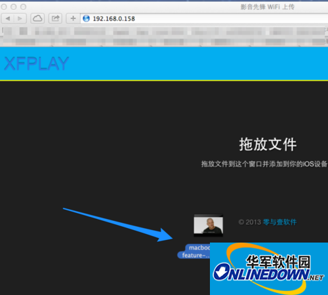Add a bookmark with the plus button
The image size is (328, 295).
(73, 18)
